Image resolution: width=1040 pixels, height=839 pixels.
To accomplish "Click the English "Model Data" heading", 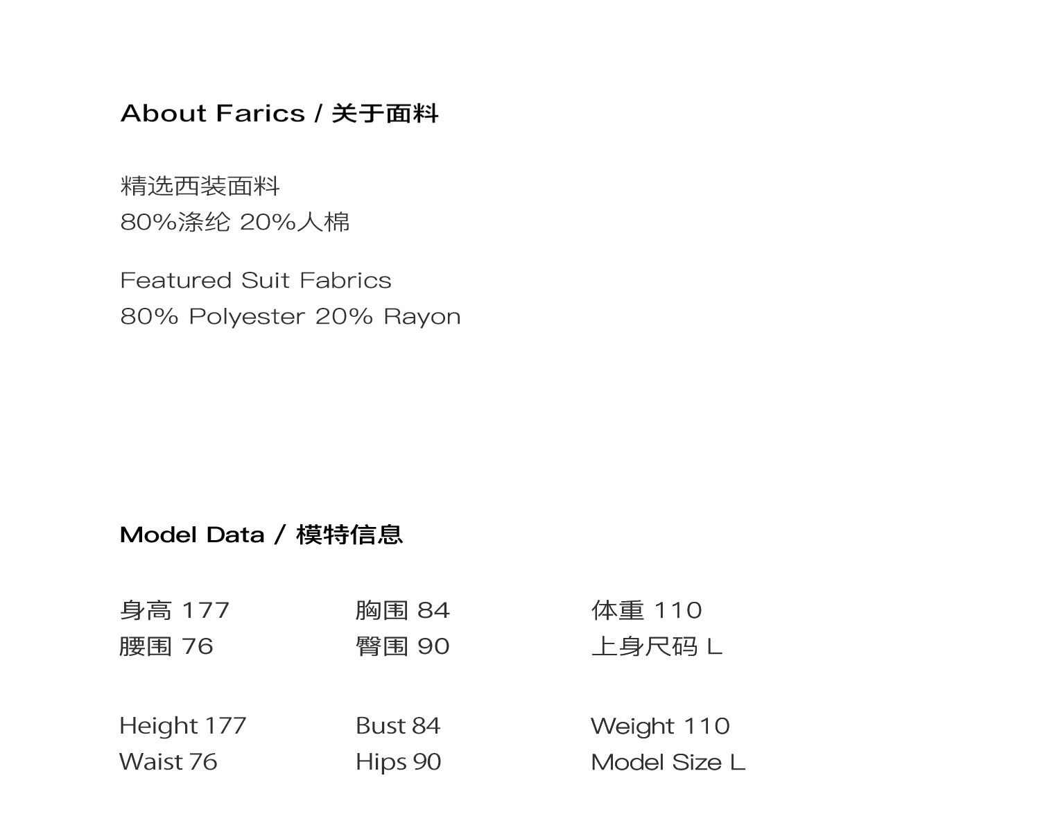I will (x=192, y=535).
